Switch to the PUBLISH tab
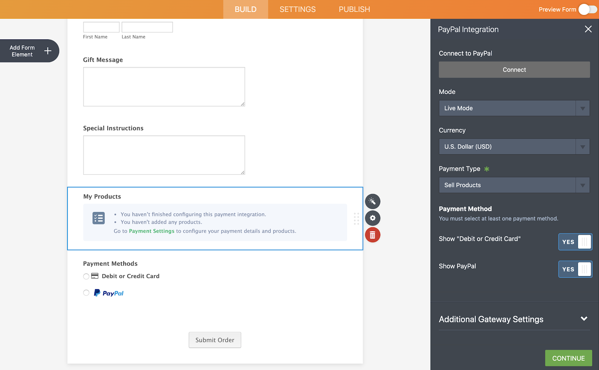The height and width of the screenshot is (370, 599). coord(354,9)
